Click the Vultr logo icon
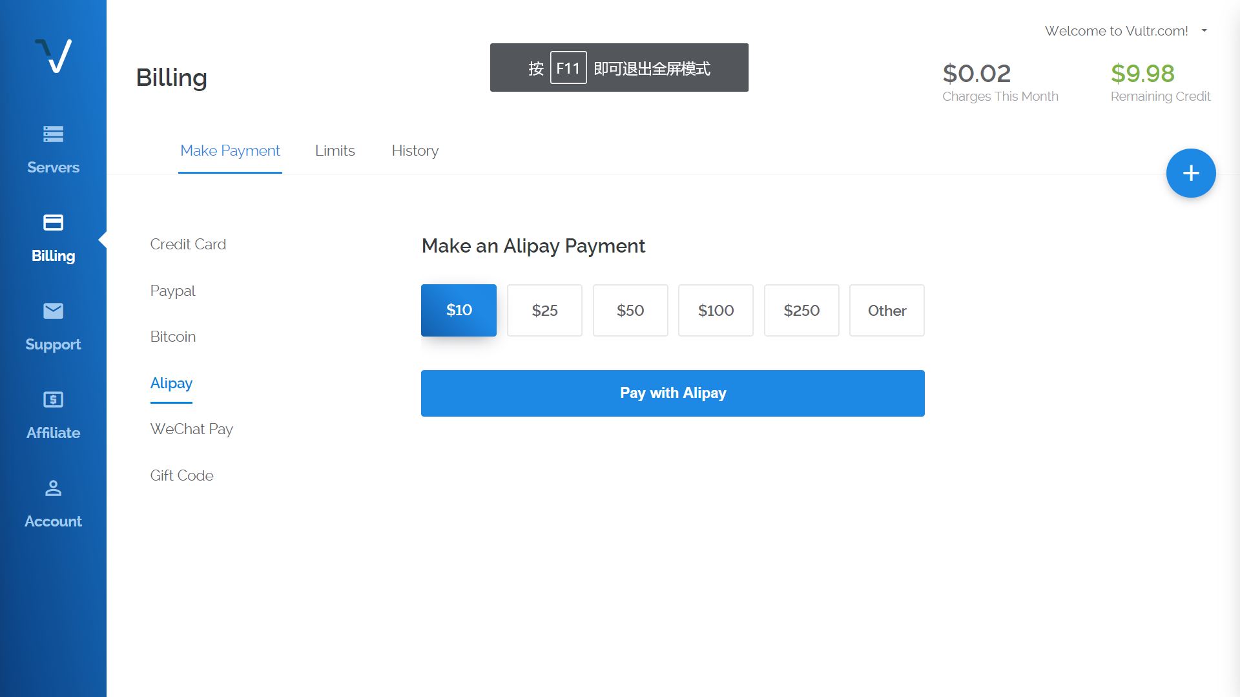 click(x=54, y=56)
